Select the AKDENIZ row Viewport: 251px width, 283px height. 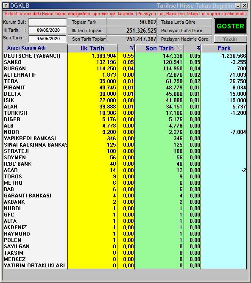click(x=125, y=227)
